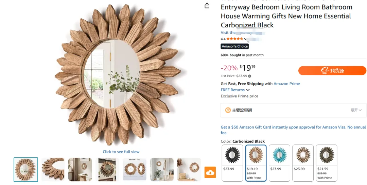Click the Amazon's Choice badge

pyautogui.click(x=234, y=46)
